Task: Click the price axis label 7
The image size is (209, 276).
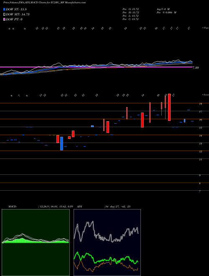Action: [200, 192]
